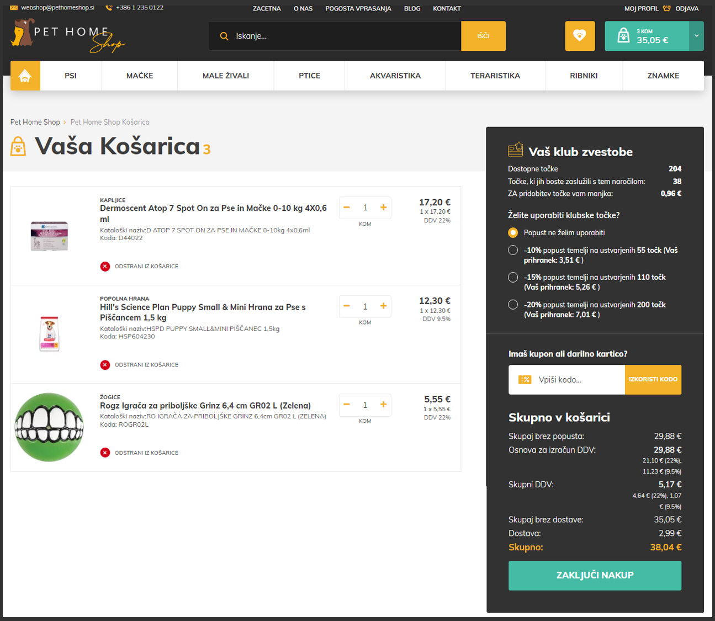
Task: Decrease quantity of Rogz Grinz toy
Action: tap(347, 405)
